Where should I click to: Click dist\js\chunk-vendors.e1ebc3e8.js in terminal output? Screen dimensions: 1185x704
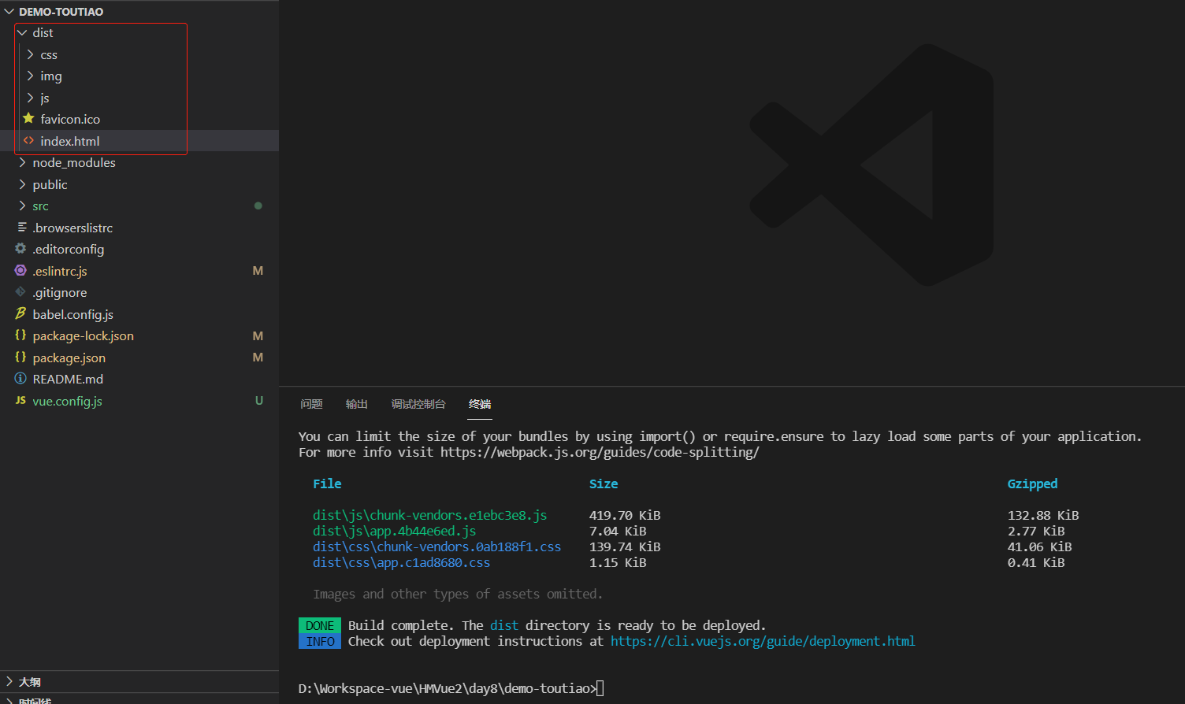429,515
